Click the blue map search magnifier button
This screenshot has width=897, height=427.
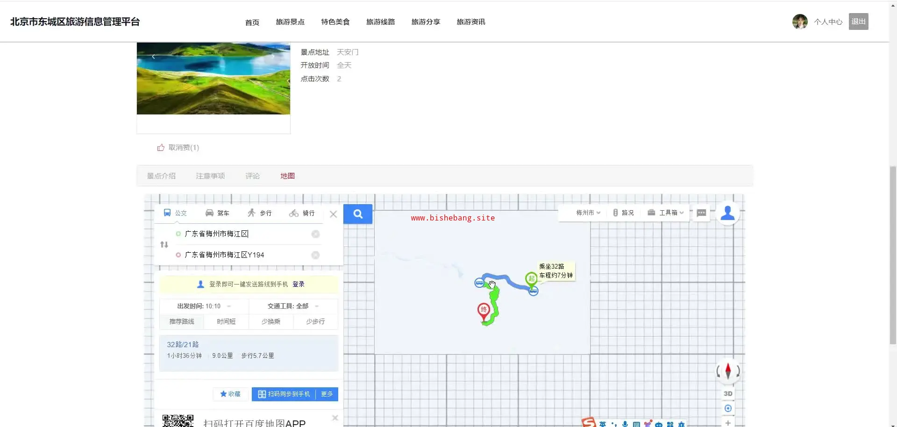(x=358, y=214)
